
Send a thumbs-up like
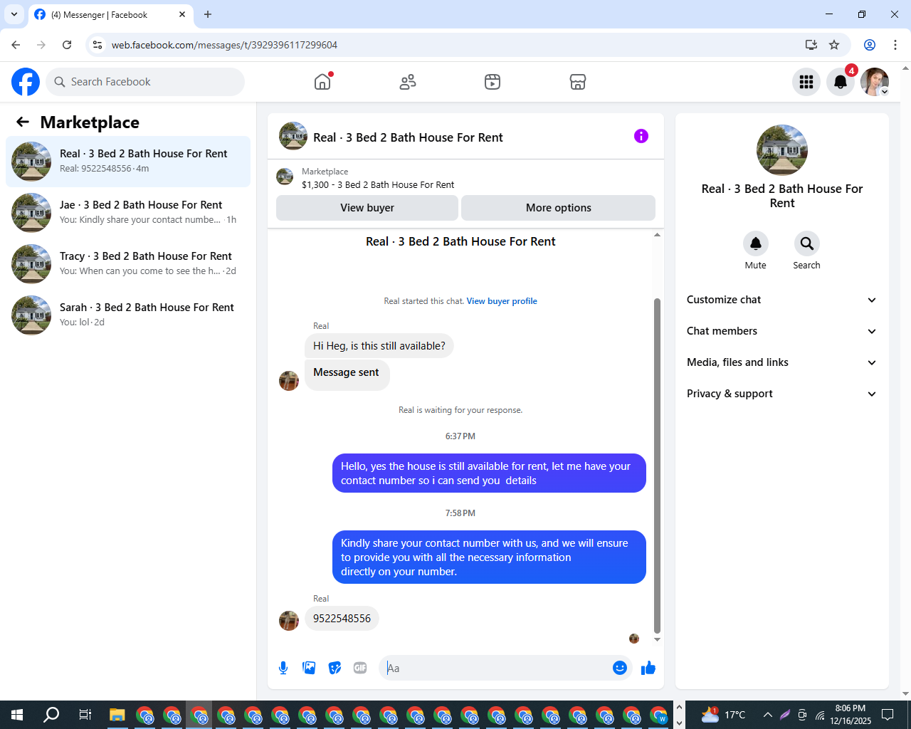pyautogui.click(x=648, y=668)
